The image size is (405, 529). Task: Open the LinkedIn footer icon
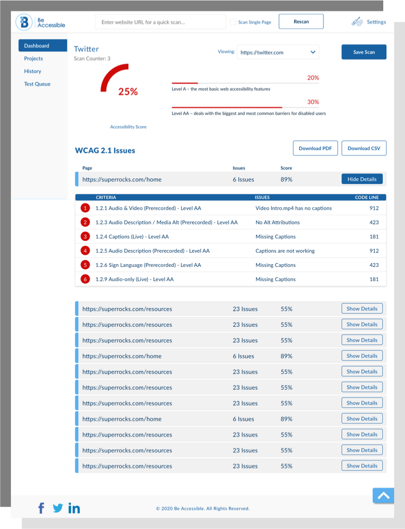74,508
